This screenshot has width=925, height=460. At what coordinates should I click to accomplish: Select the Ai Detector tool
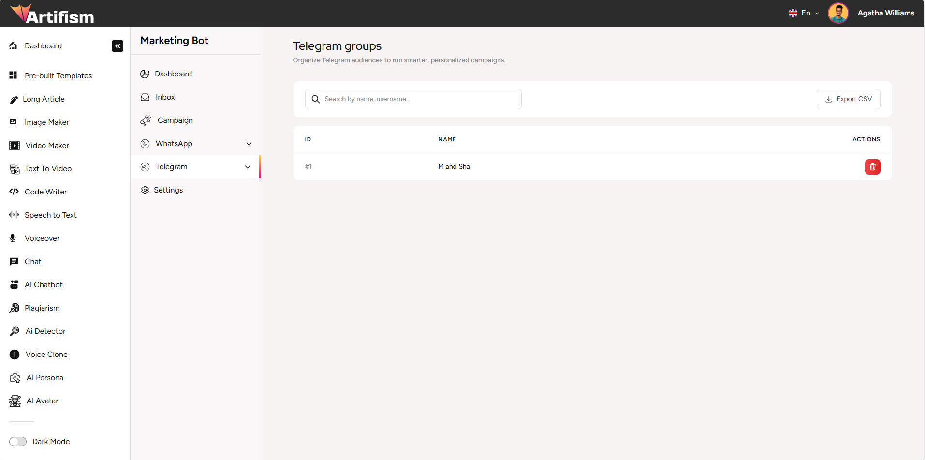pos(45,331)
